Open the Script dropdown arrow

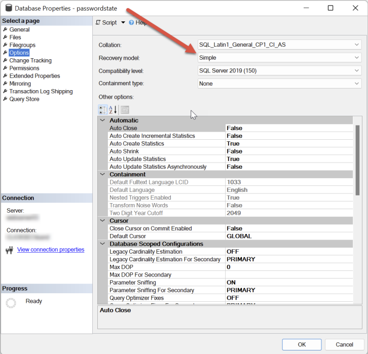pyautogui.click(x=123, y=22)
